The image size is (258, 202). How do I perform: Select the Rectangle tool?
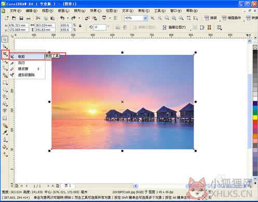coord(5,82)
